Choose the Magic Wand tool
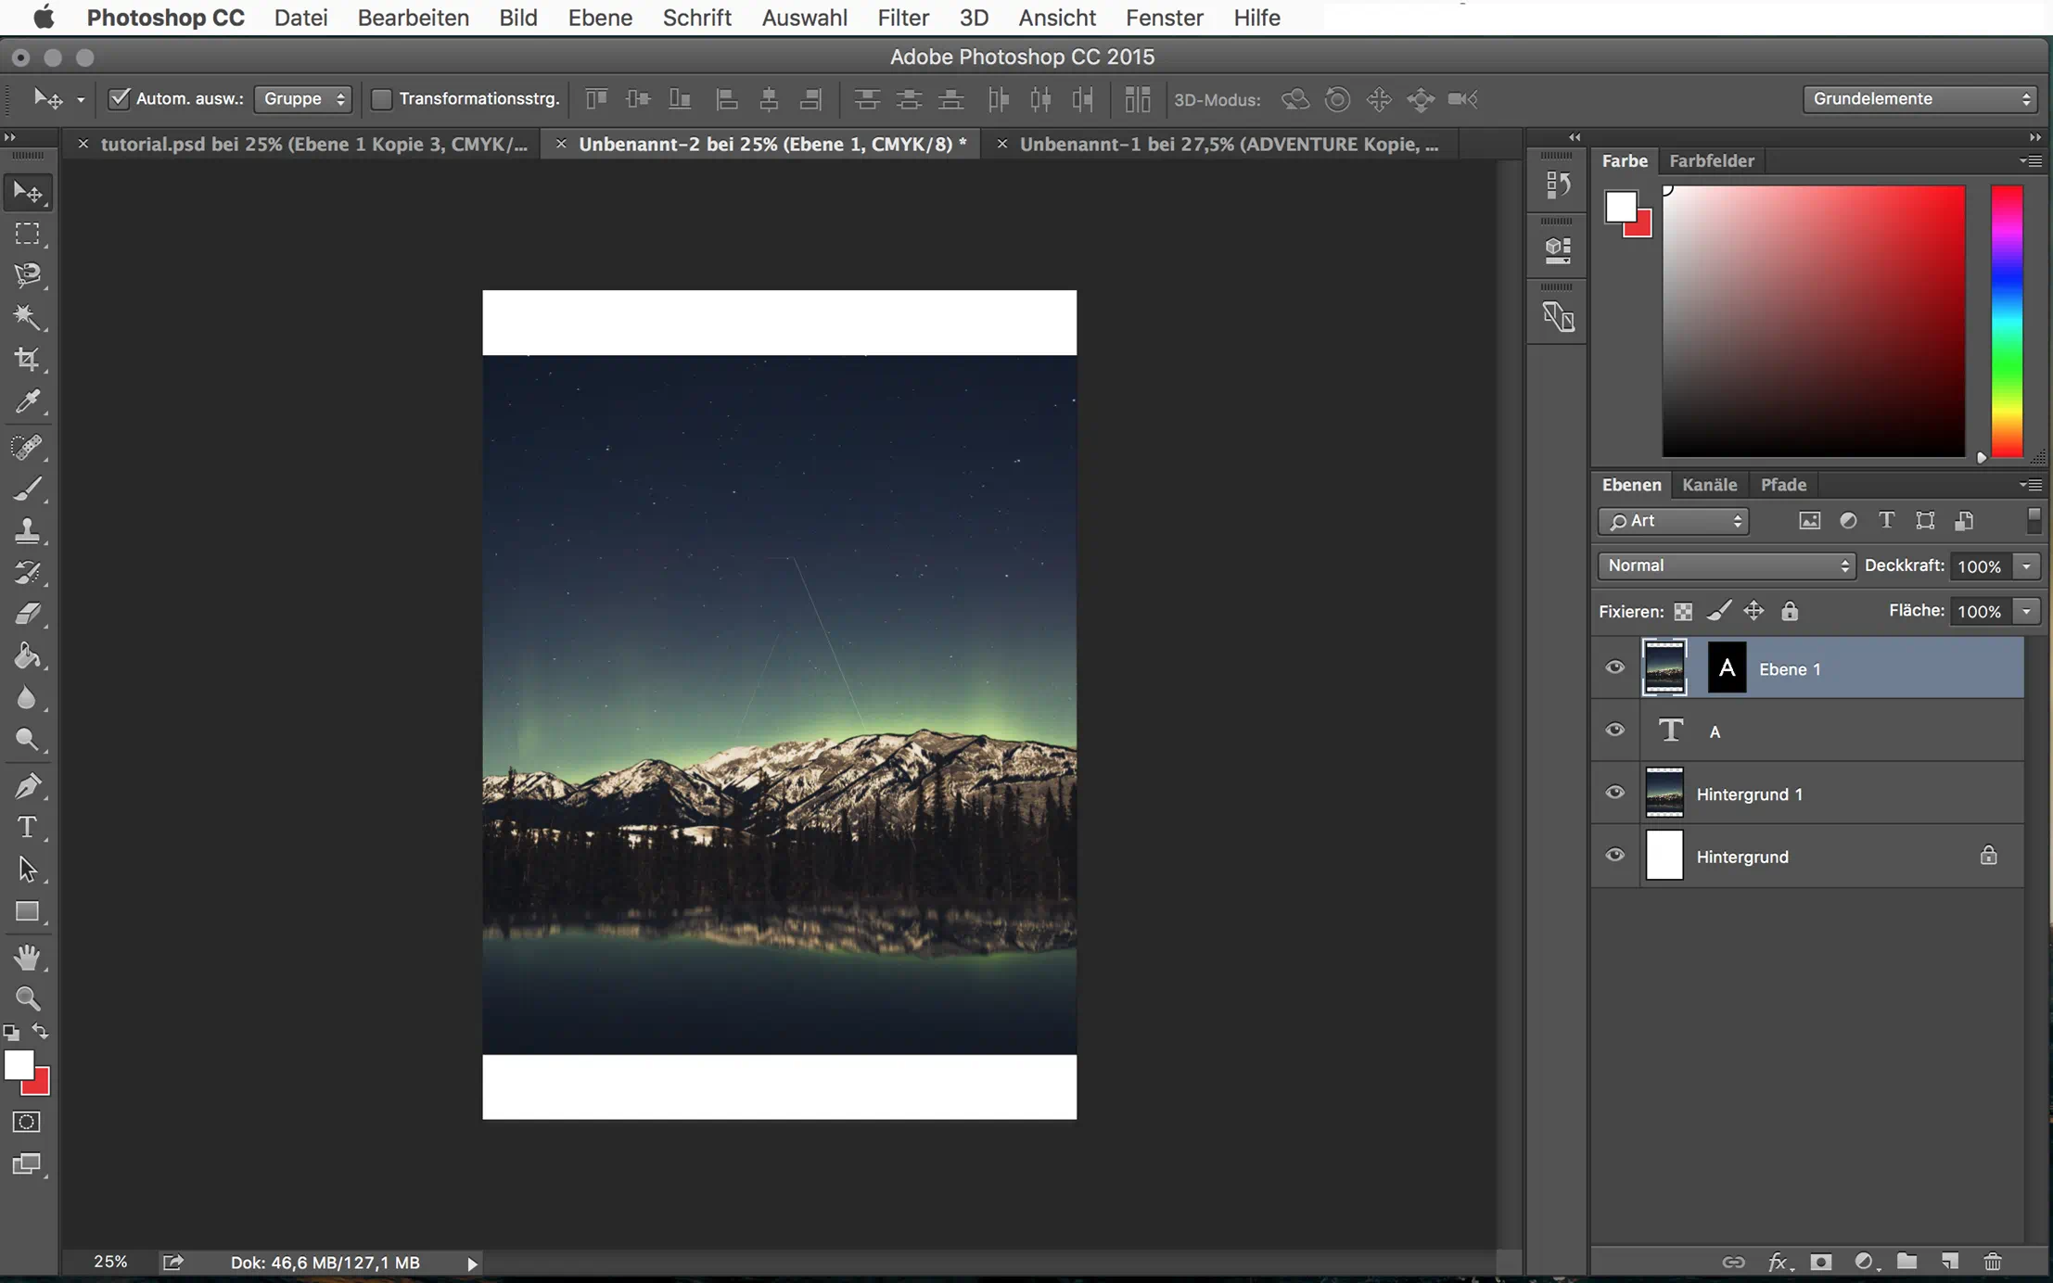This screenshot has height=1283, width=2053. tap(27, 317)
